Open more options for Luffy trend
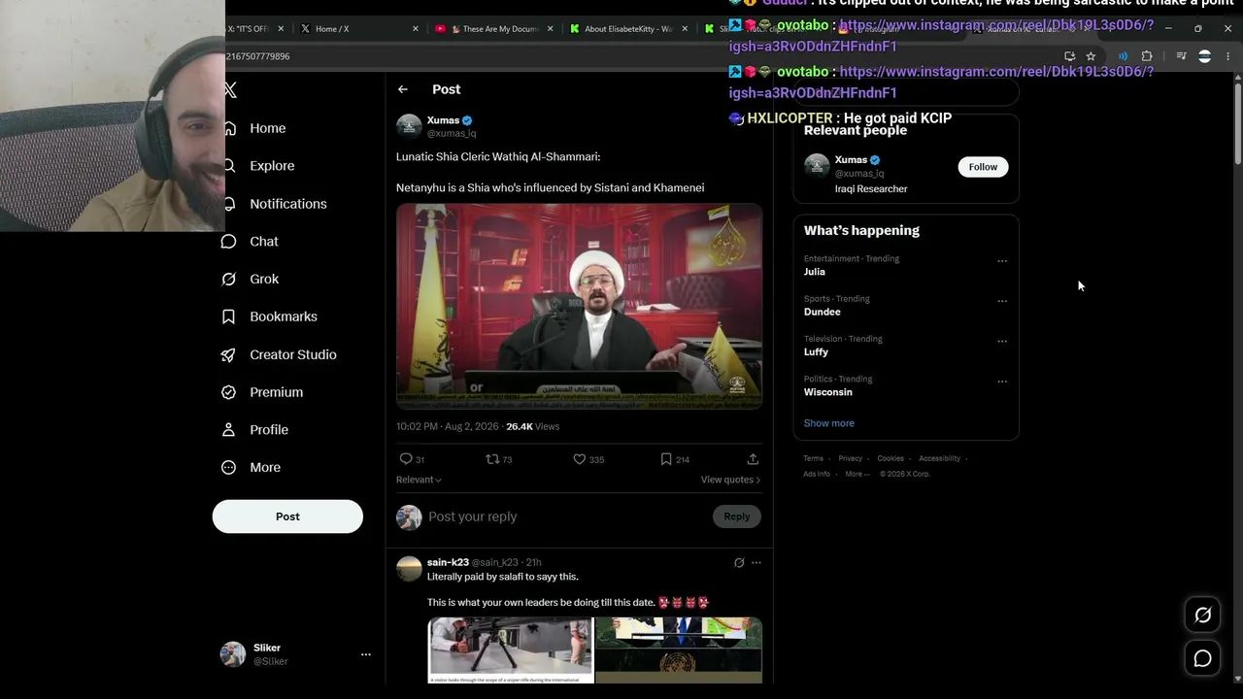 pos(1002,342)
